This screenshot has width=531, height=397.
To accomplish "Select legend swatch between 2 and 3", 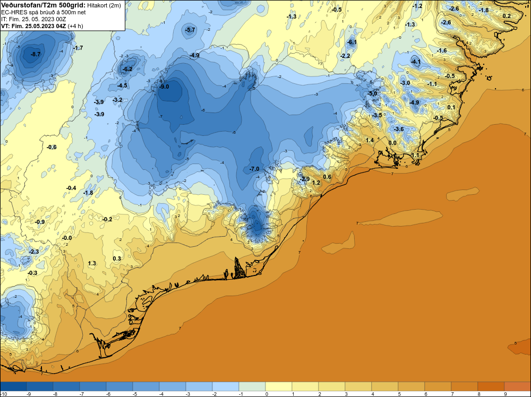I will [x=332, y=386].
